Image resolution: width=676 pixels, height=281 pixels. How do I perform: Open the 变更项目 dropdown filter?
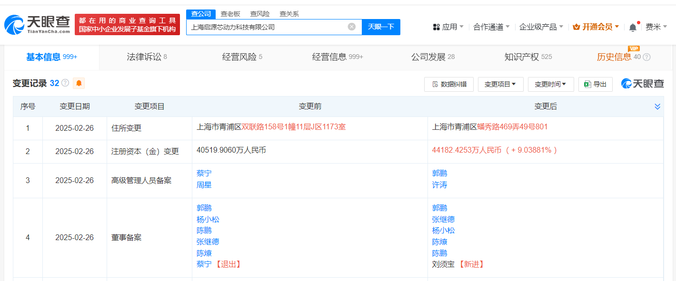[500, 84]
